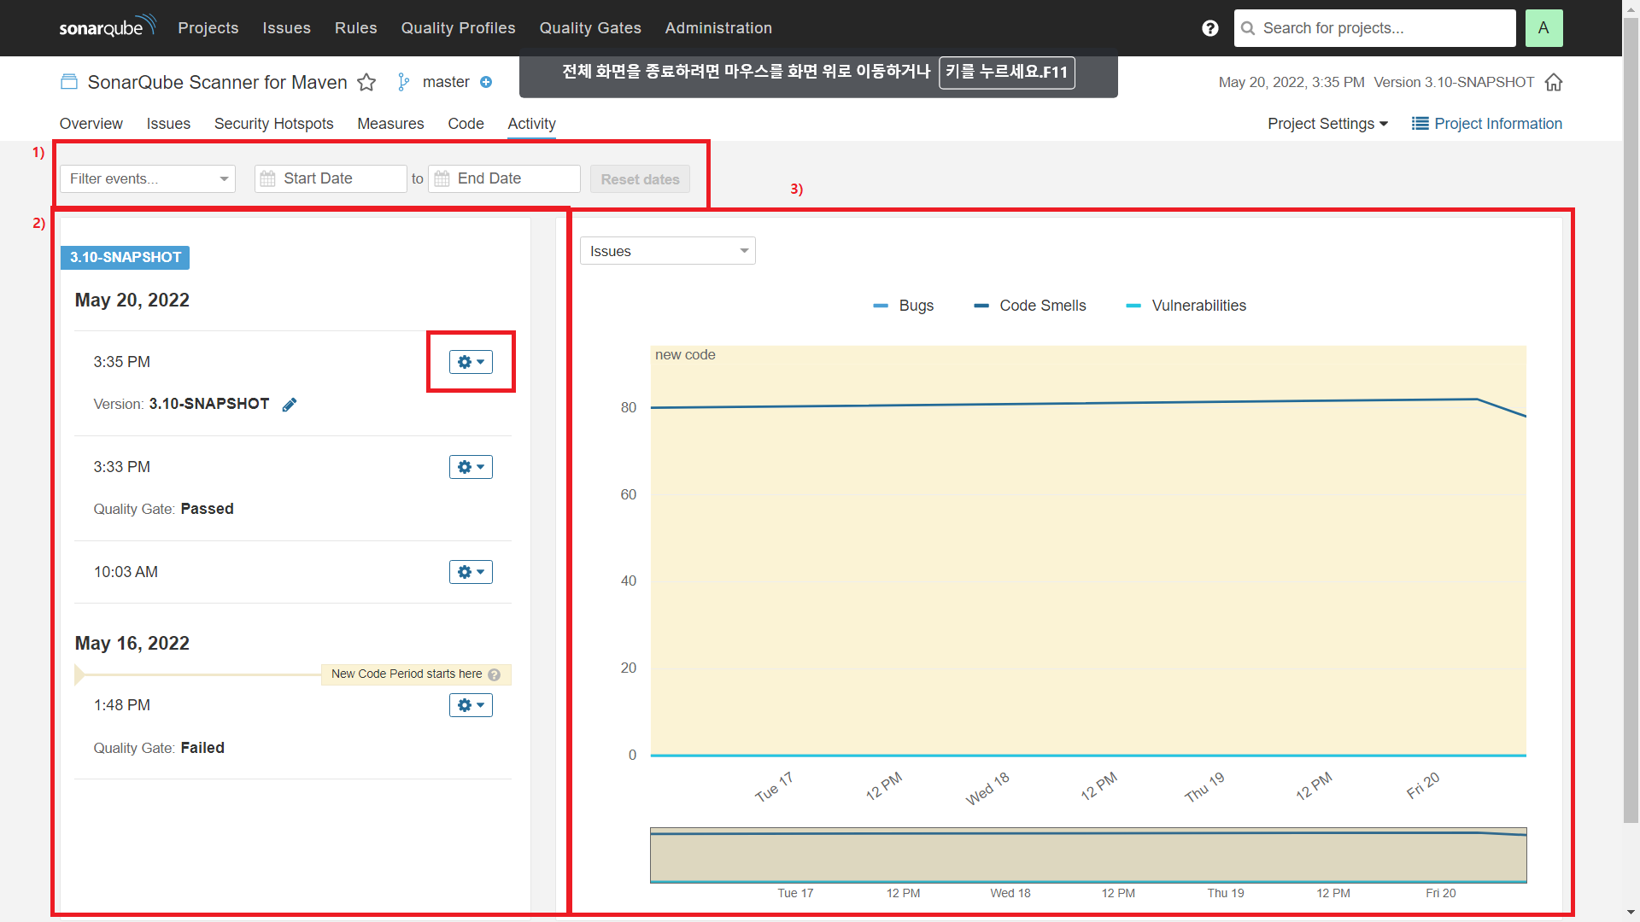Viewport: 1640px width, 922px height.
Task: Click the Reset dates button
Action: (640, 179)
